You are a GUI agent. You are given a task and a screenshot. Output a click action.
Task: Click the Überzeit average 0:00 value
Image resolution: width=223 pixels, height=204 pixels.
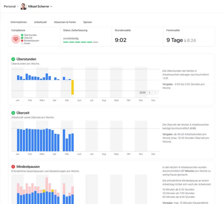(x=193, y=128)
